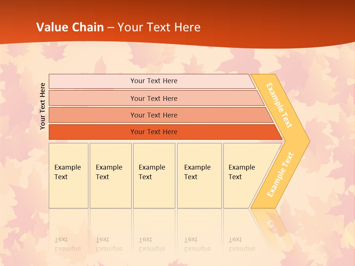Select the dark orange "Your Text Here" bar
This screenshot has width=355, height=266.
click(x=153, y=132)
